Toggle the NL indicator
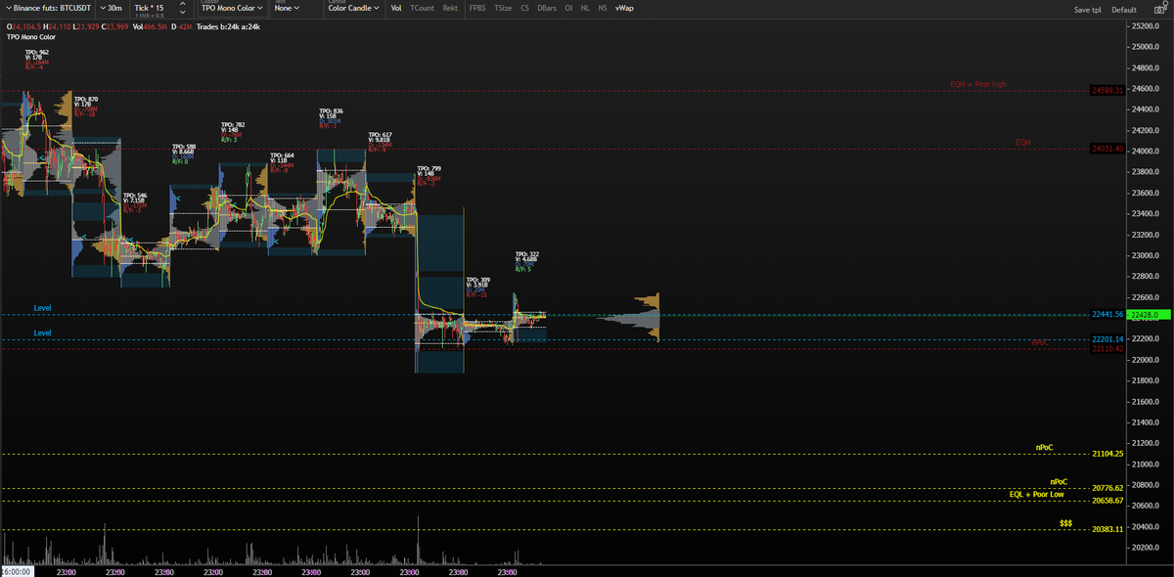The width and height of the screenshot is (1174, 577). [585, 8]
